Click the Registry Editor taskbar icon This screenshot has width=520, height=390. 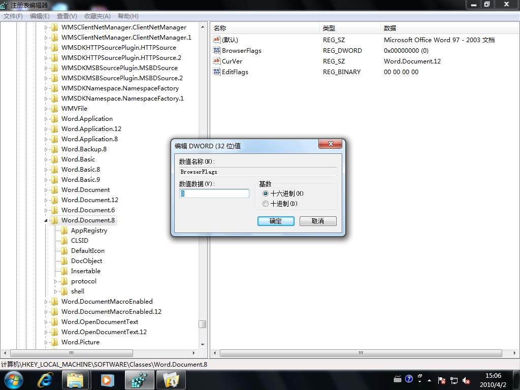[x=139, y=380]
